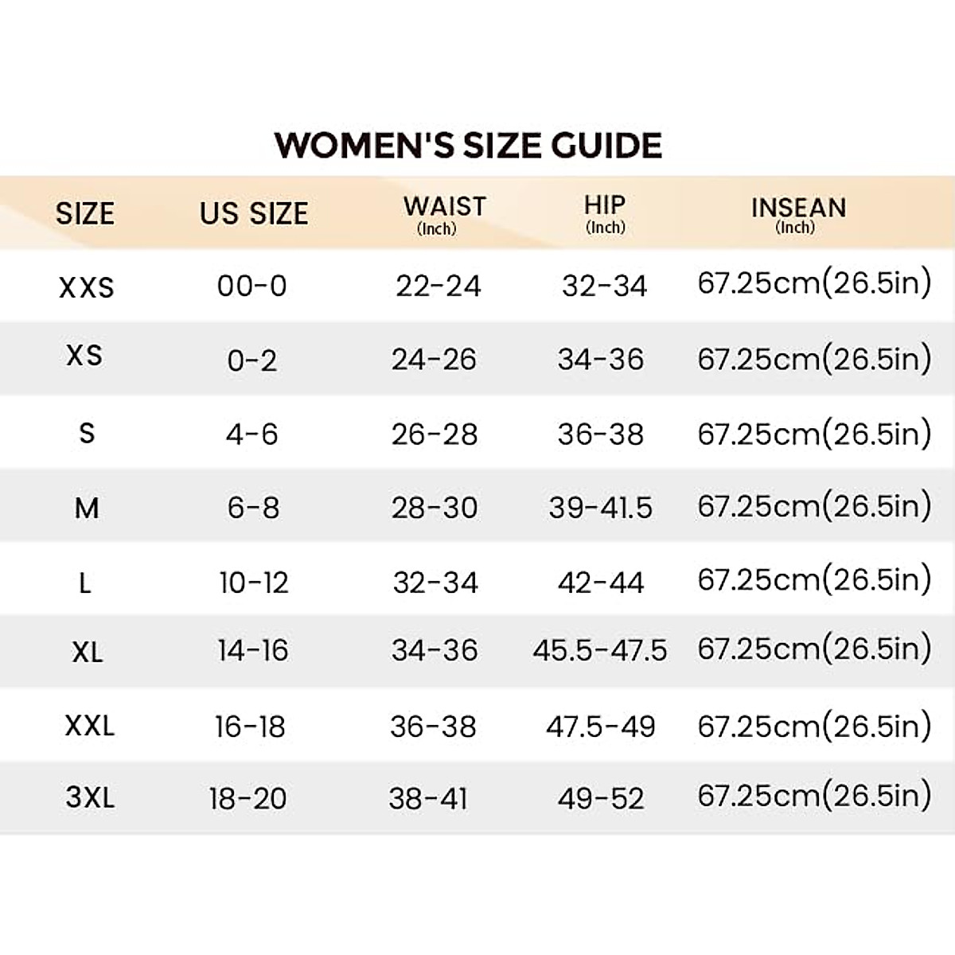Click the WOMEN'S SIZE GUIDE title
The height and width of the screenshot is (955, 955).
tap(468, 146)
